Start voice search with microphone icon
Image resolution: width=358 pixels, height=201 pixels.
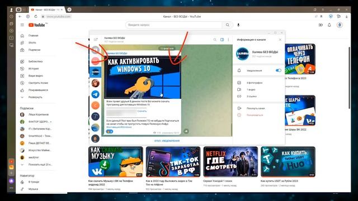point(238,25)
